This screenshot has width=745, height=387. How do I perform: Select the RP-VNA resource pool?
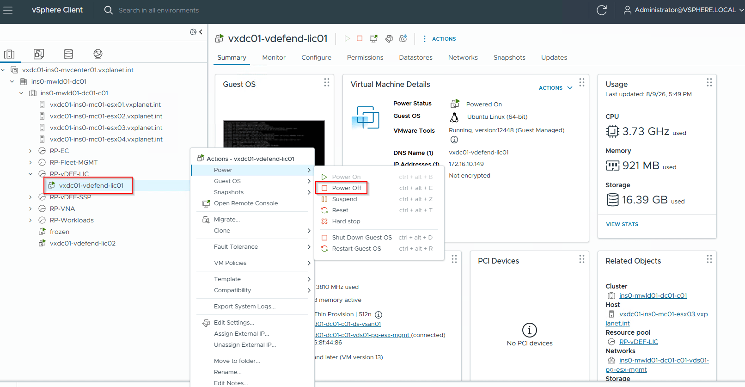62,209
